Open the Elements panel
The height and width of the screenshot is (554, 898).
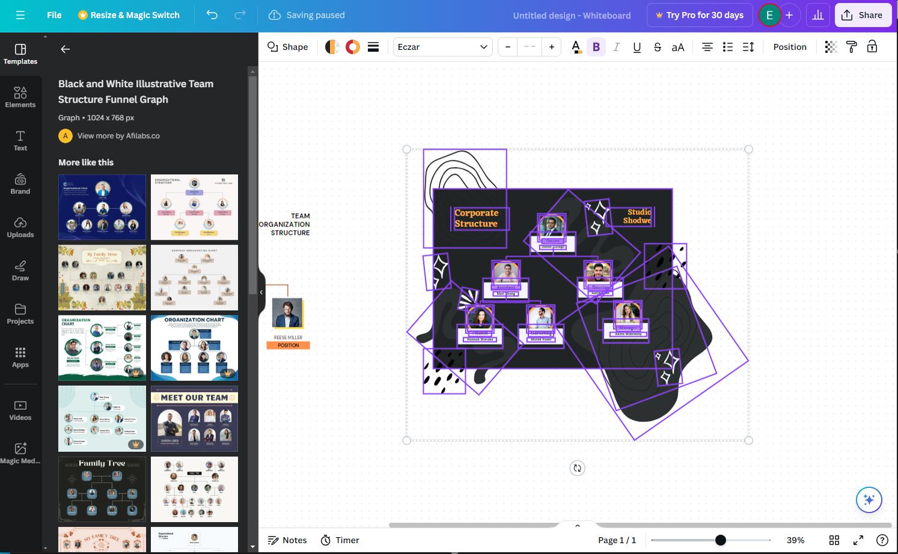click(x=20, y=96)
